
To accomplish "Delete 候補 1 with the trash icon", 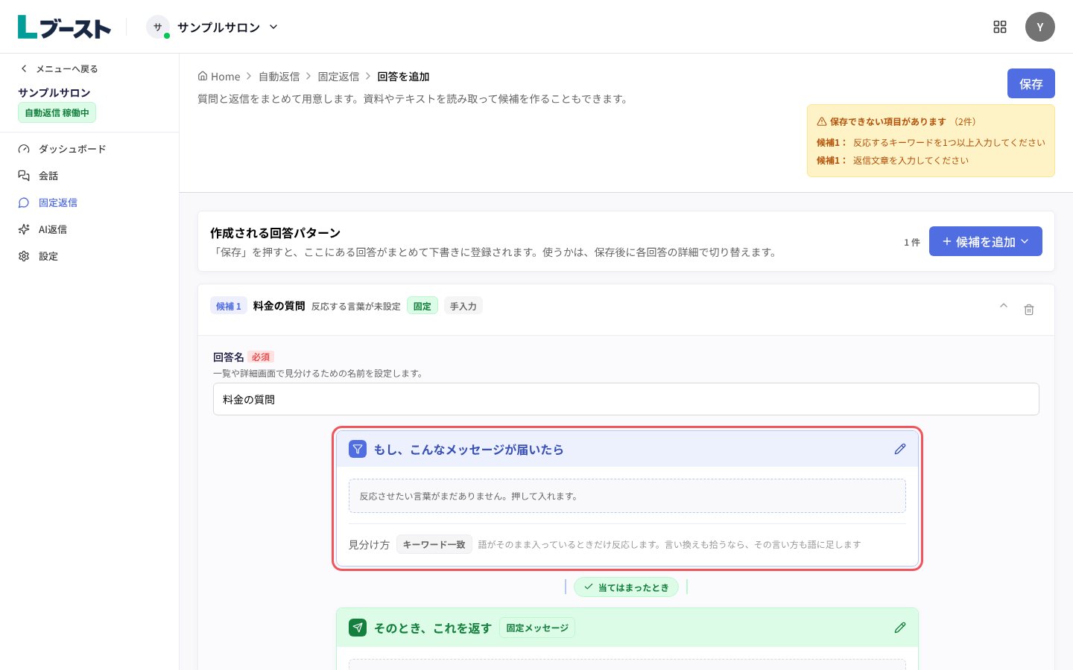I will pos(1029,310).
